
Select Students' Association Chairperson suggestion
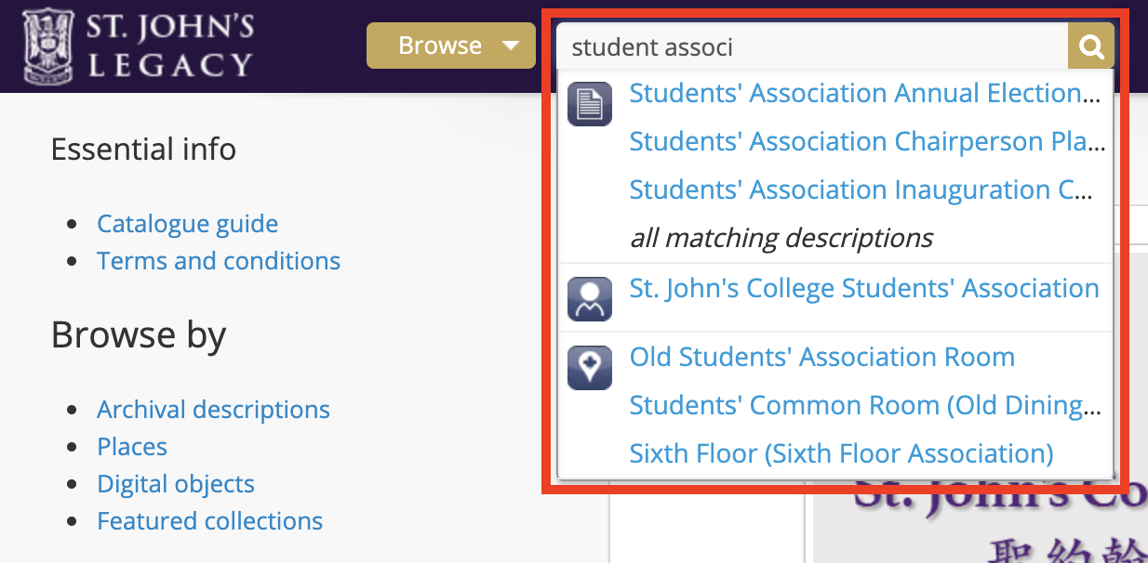[x=867, y=142]
